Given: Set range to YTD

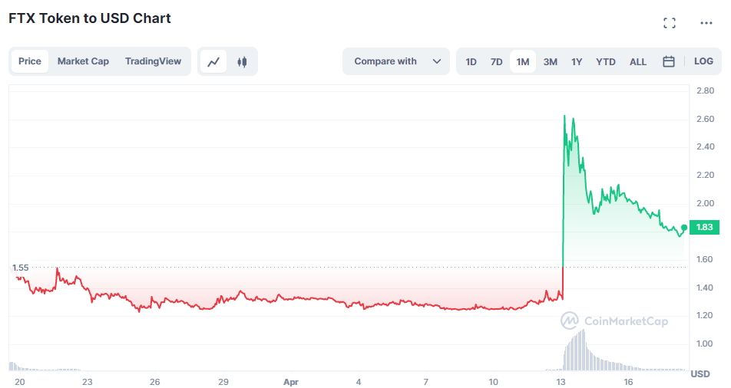Looking at the screenshot, I should tap(606, 61).
